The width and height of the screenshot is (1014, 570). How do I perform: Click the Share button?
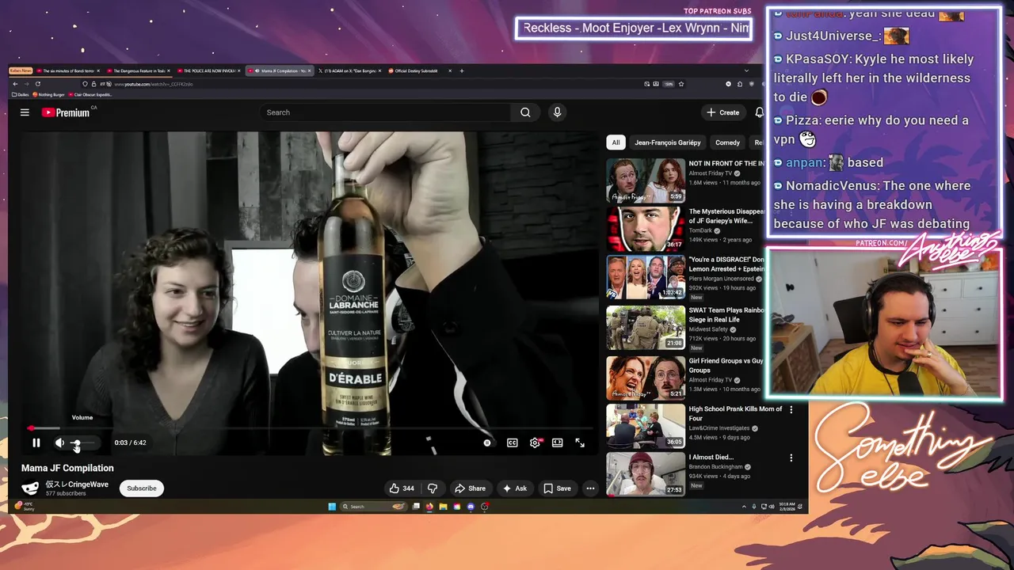click(470, 488)
